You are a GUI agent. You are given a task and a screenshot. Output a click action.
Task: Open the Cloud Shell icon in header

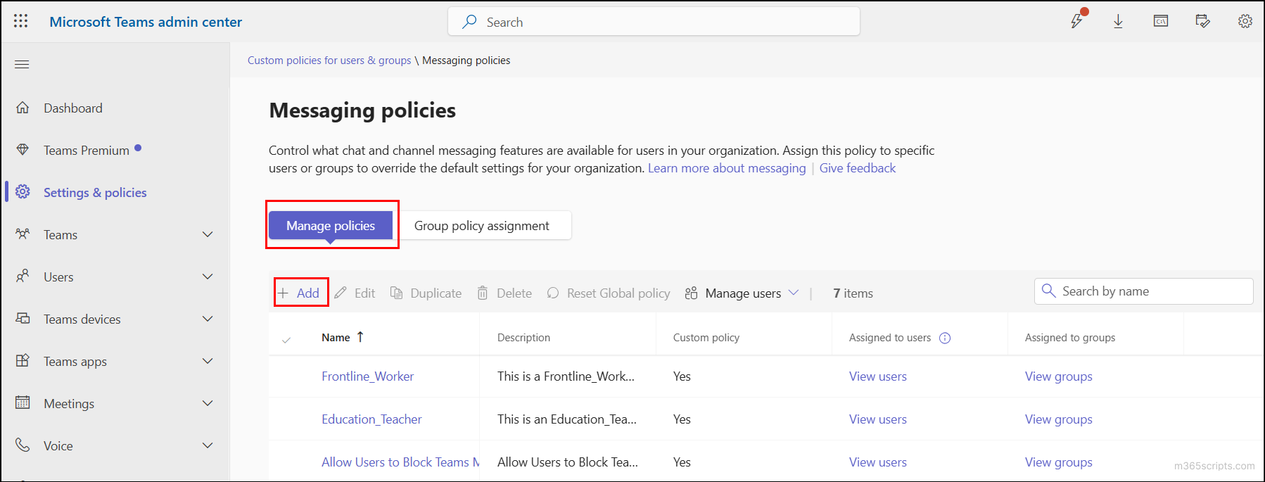(1161, 21)
